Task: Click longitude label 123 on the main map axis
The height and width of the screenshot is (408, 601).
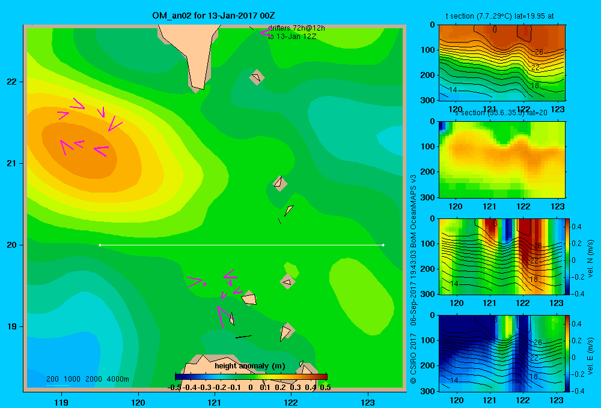Action: 368,402
